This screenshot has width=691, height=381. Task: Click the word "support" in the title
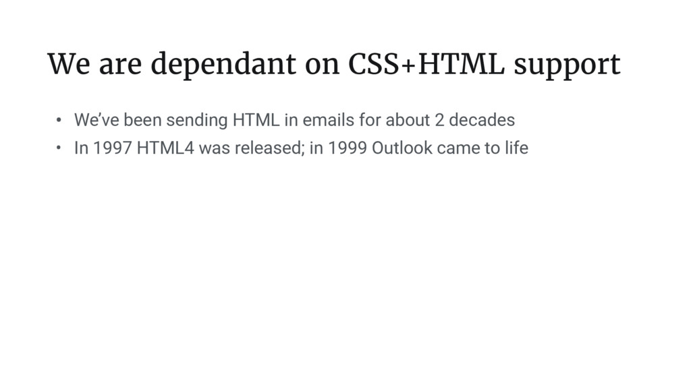(x=567, y=66)
